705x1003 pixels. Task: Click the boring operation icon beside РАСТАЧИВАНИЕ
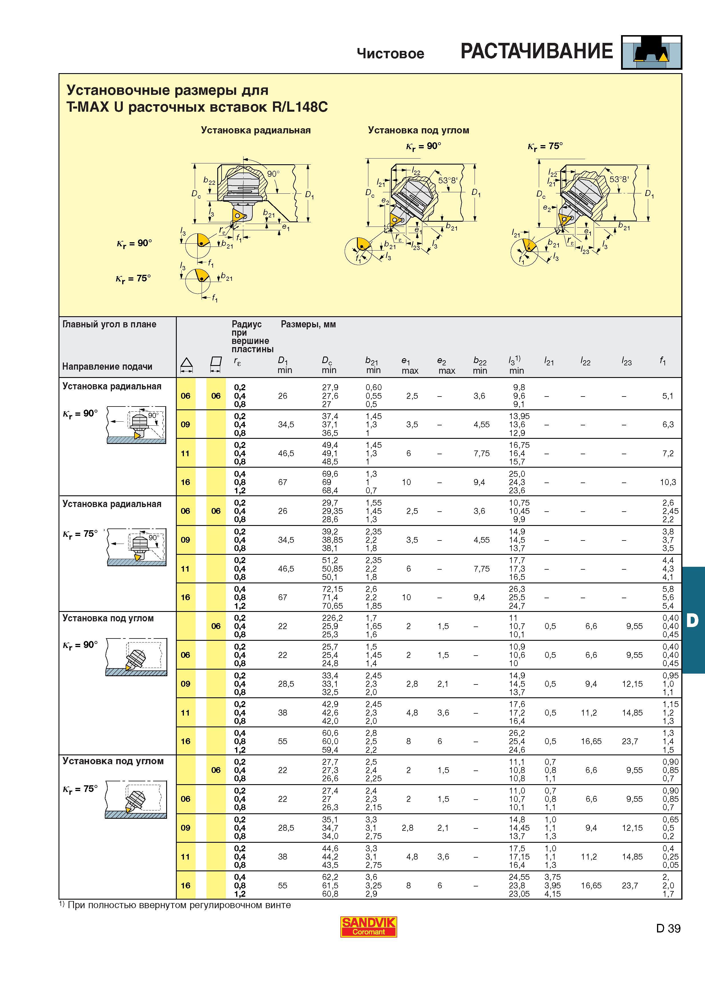651,53
